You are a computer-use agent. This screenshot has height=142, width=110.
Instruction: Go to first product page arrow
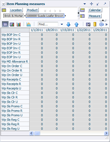45,11
